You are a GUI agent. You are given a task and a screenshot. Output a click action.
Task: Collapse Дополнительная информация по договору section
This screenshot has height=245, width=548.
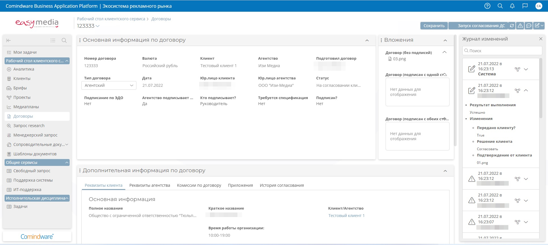tap(445, 171)
